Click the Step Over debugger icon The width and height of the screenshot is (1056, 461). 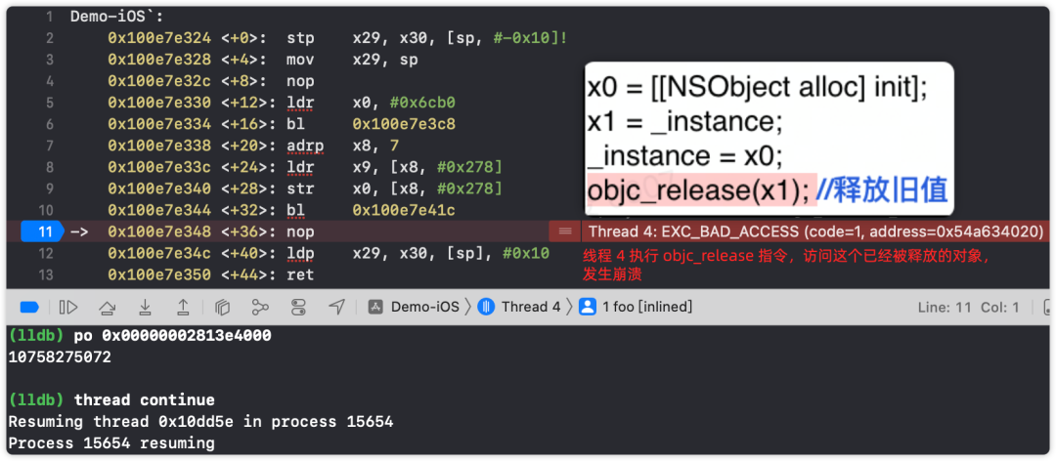(107, 308)
